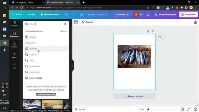Open the help question mark icon

(195, 109)
